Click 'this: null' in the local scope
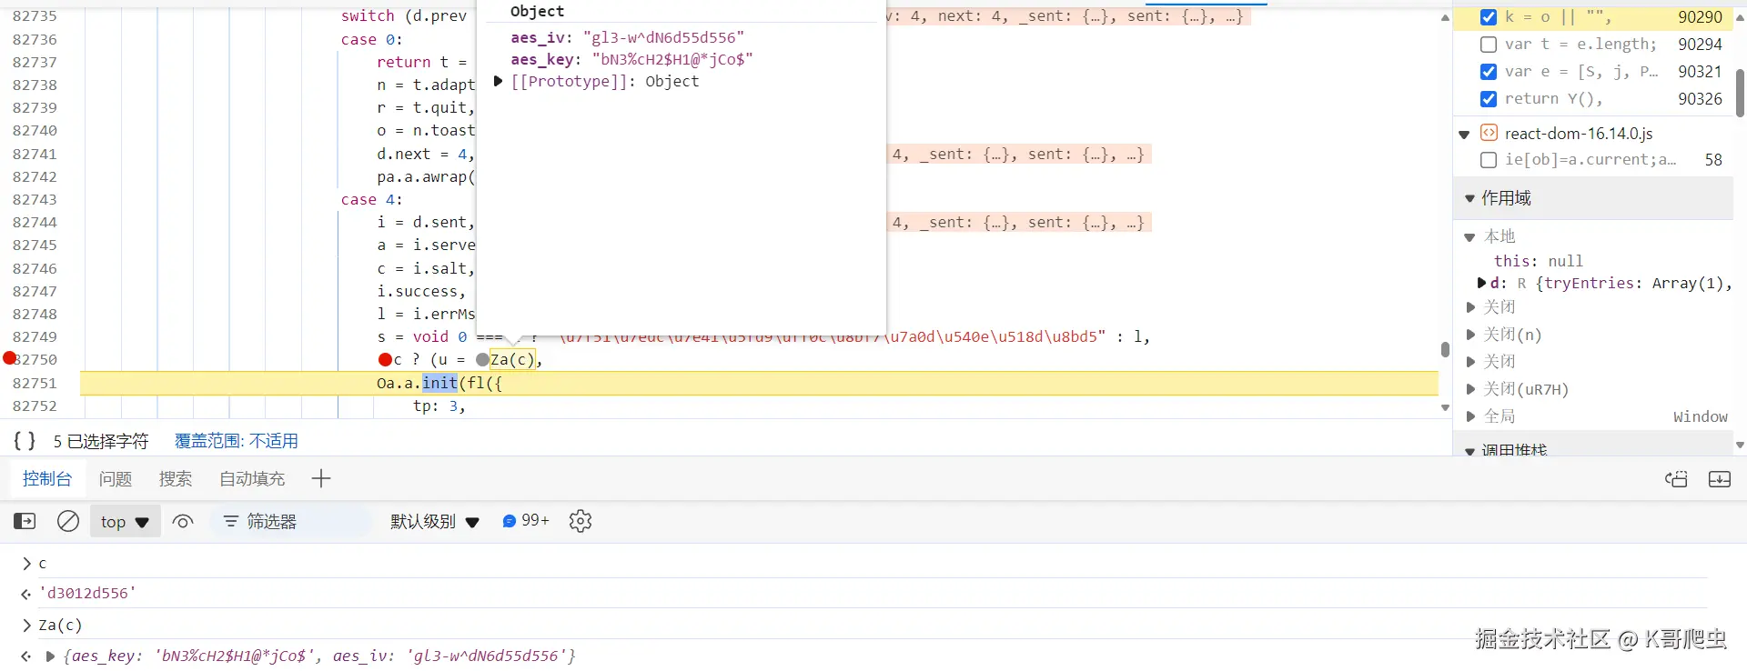 1539,261
